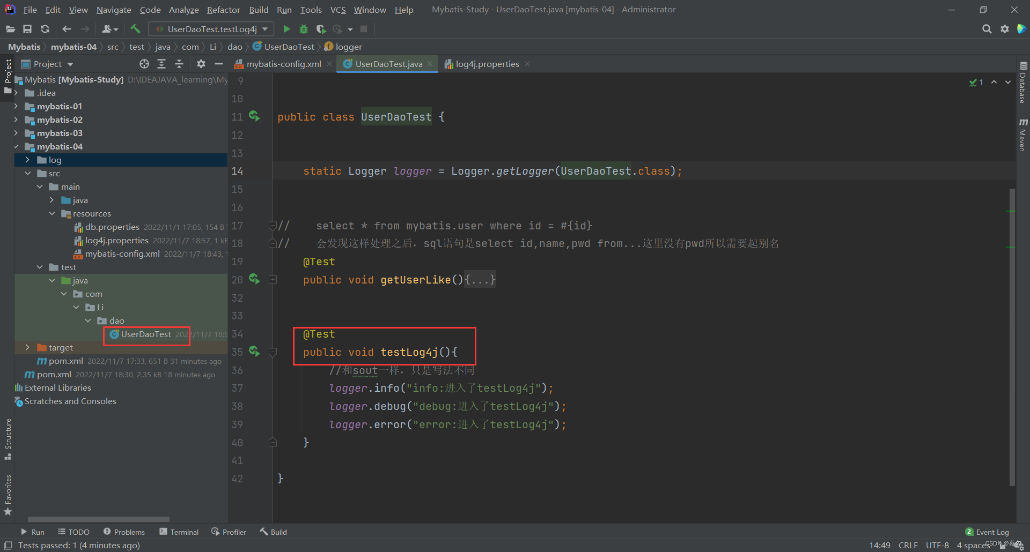Open the Build tool window

point(274,532)
